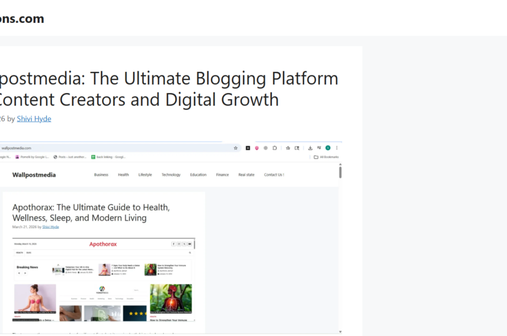507x336 pixels.
Task: Open the Business menu item
Action: [101, 174]
